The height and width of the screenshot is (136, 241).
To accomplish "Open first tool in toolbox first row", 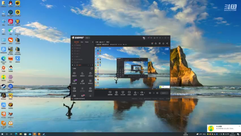I will tap(74, 74).
